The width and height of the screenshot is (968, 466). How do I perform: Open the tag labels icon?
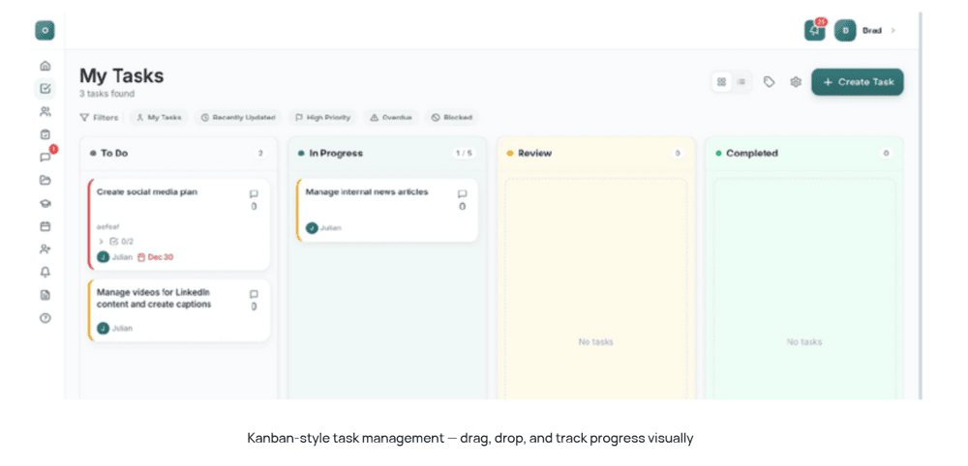tap(769, 82)
